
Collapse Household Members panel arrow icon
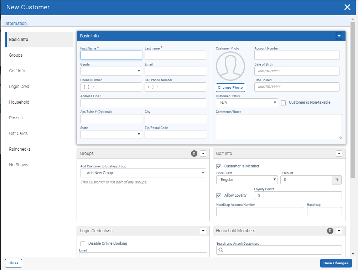point(339,231)
